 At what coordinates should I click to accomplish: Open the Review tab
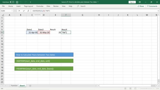pos(56,6)
